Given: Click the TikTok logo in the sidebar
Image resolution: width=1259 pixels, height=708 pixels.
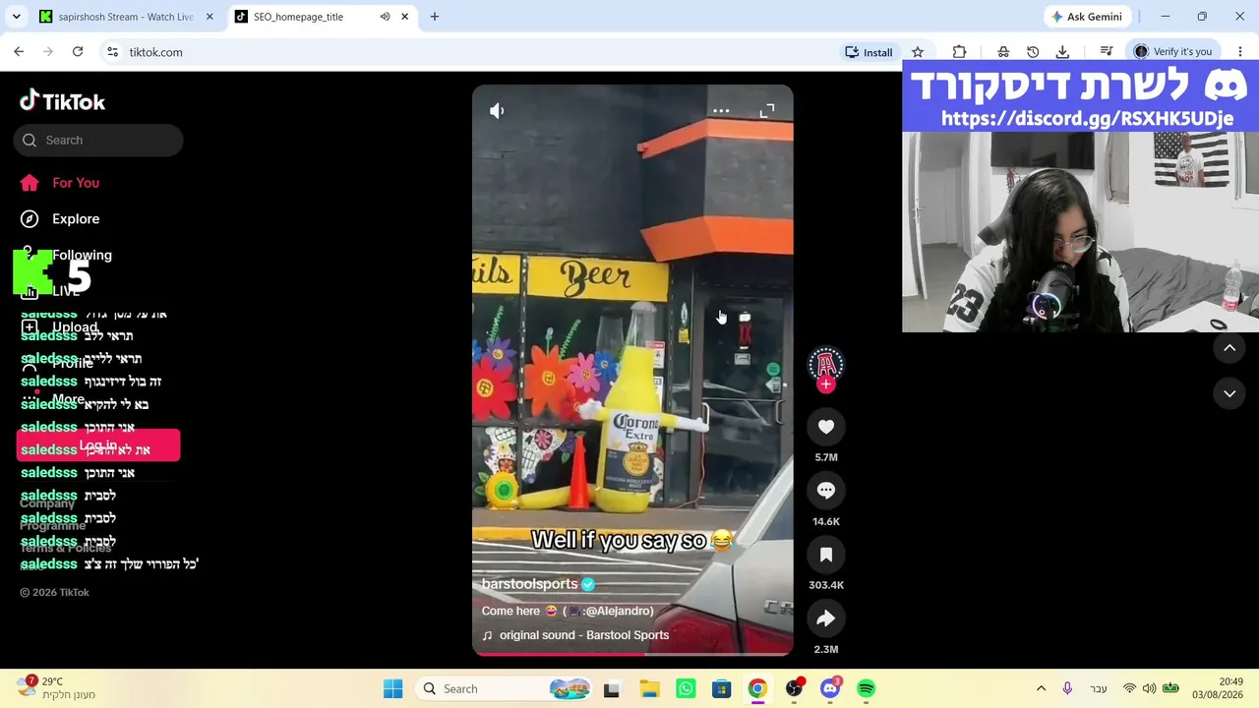Looking at the screenshot, I should [63, 101].
